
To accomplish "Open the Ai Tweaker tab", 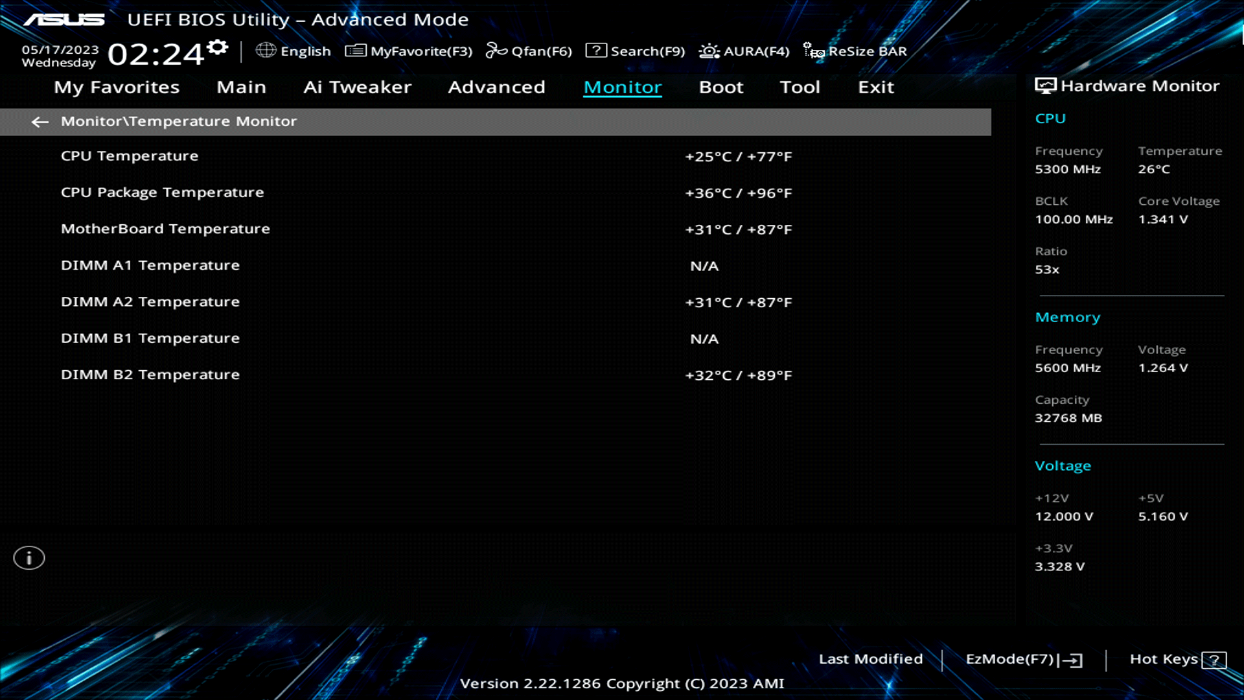I will (358, 87).
